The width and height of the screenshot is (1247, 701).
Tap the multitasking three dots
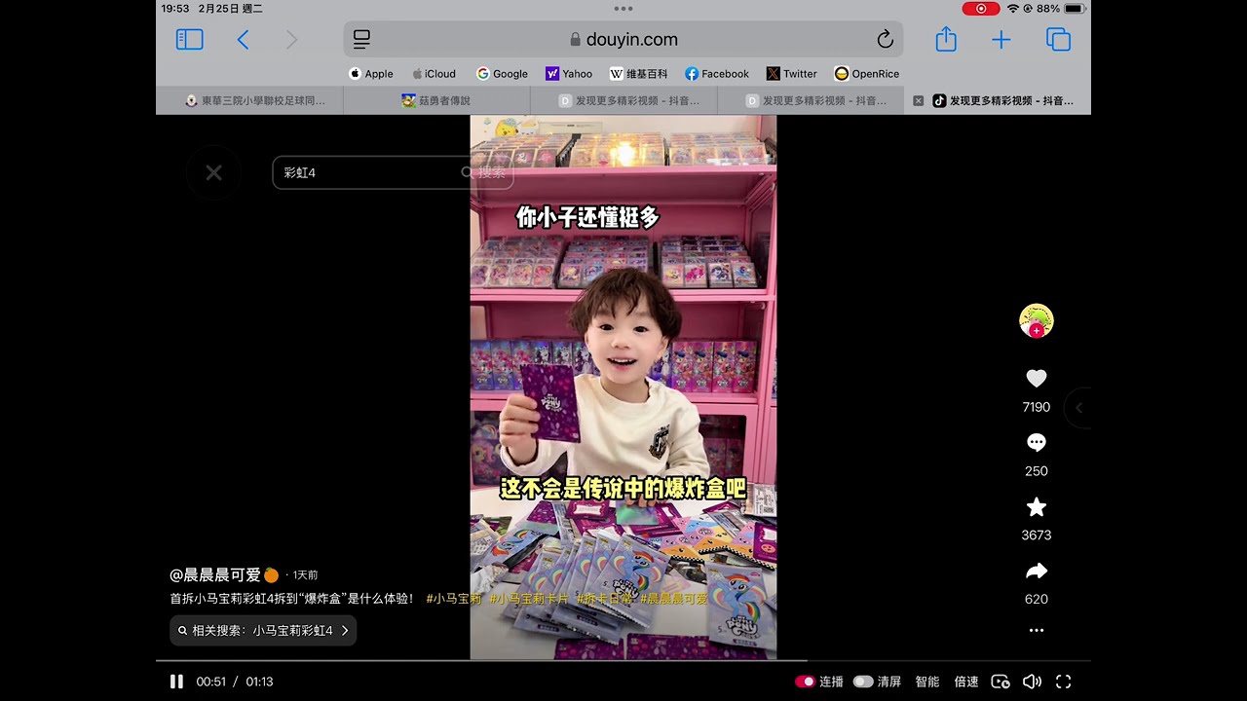pyautogui.click(x=623, y=9)
